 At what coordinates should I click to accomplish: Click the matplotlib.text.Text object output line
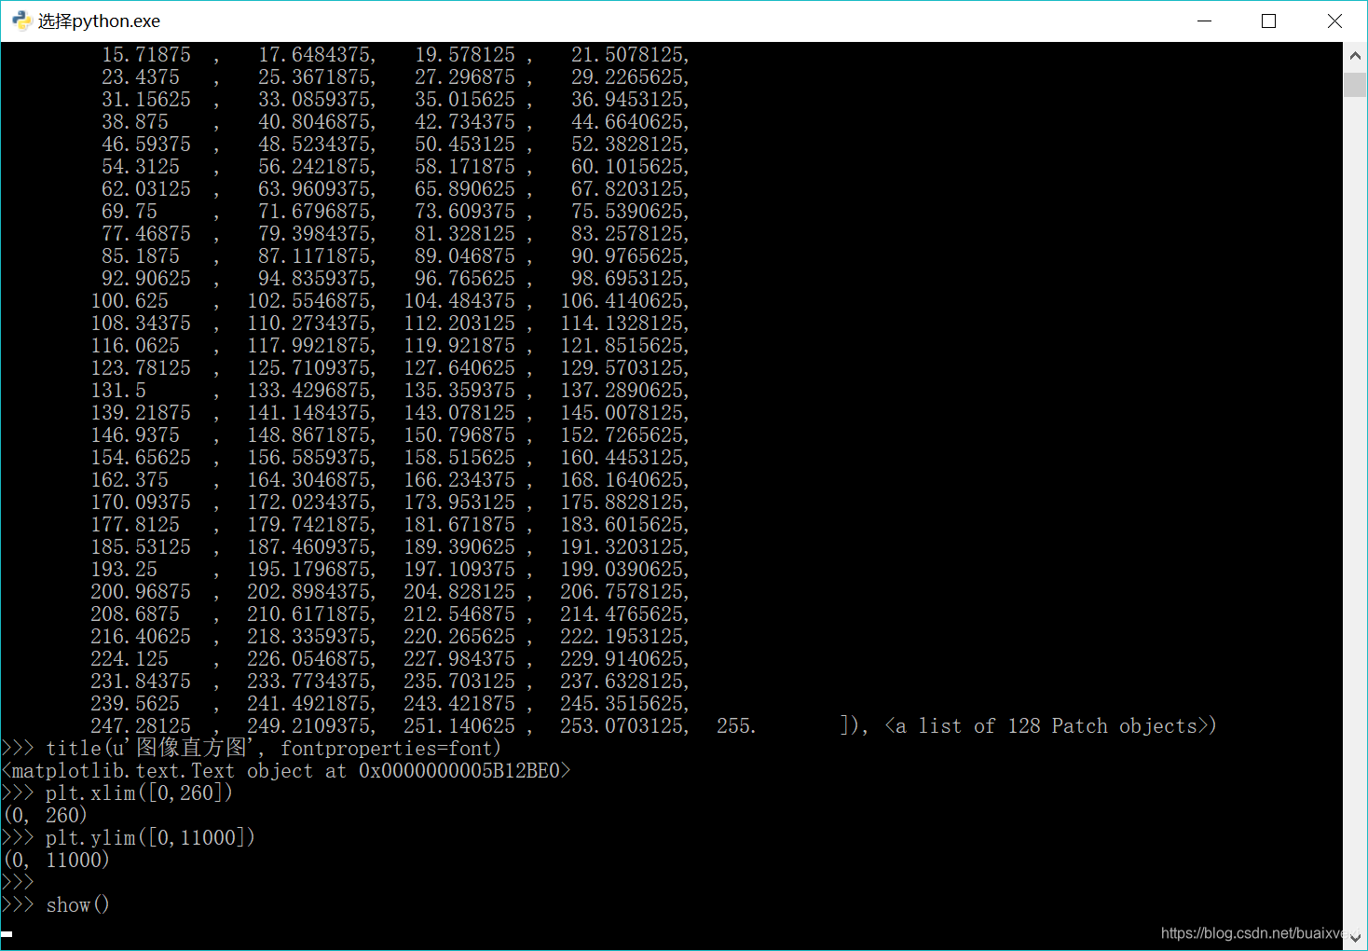pyautogui.click(x=285, y=770)
